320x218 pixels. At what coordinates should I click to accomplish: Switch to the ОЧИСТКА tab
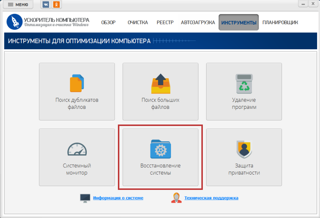pyautogui.click(x=138, y=22)
